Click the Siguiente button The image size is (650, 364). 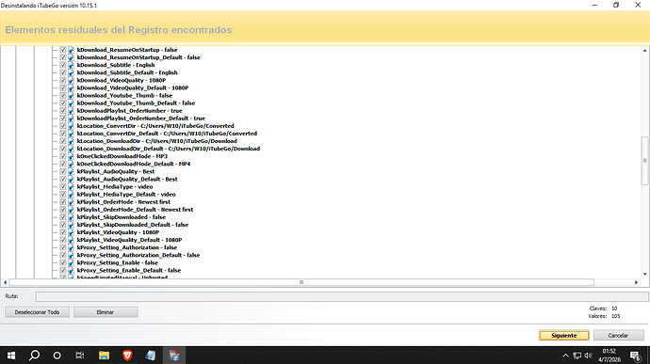click(563, 336)
